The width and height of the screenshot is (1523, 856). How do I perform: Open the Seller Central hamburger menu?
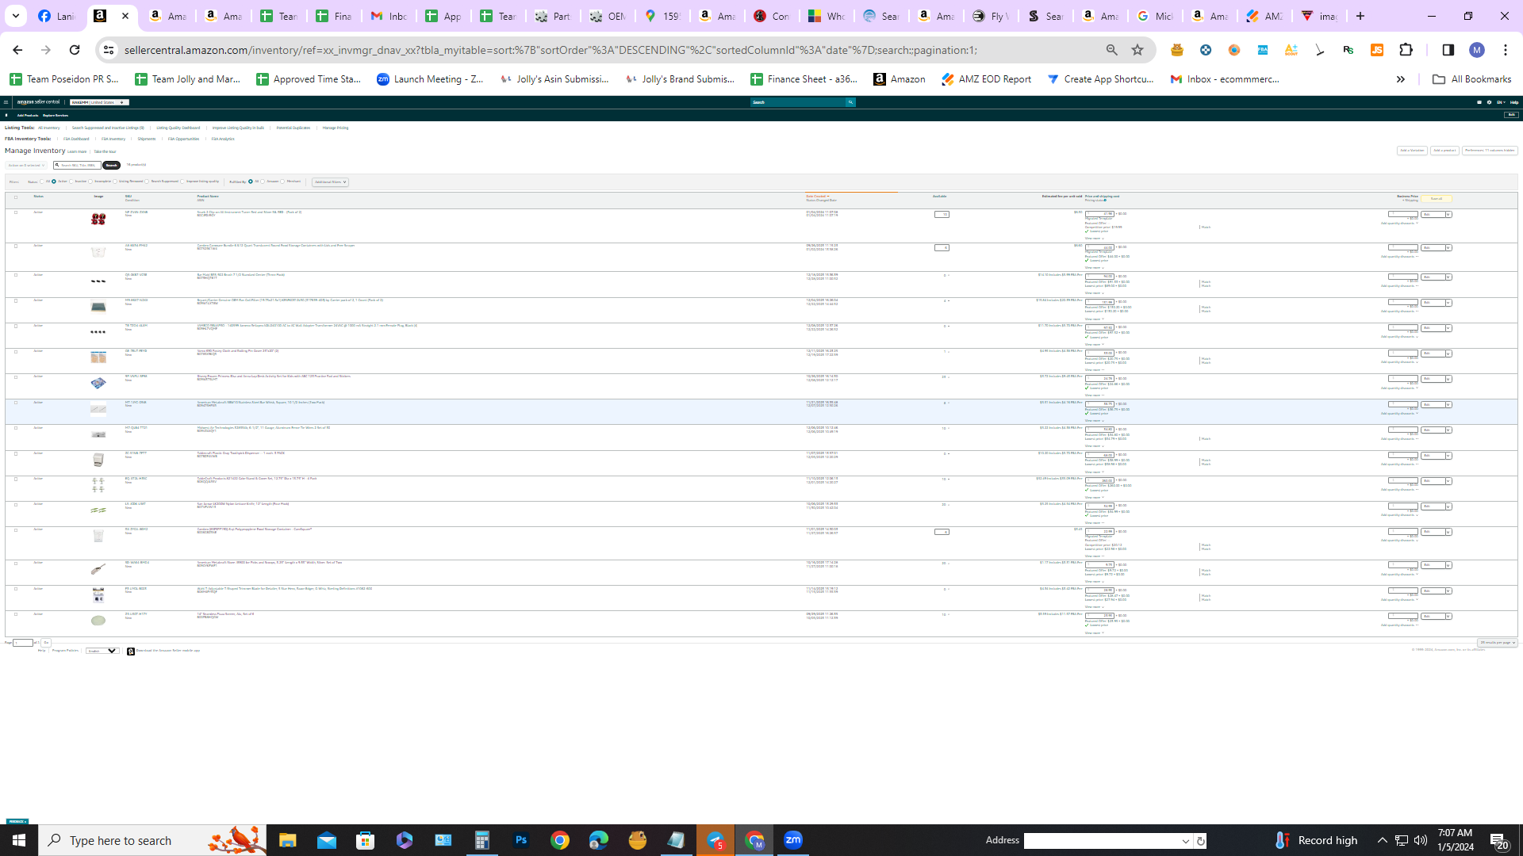[x=6, y=102]
